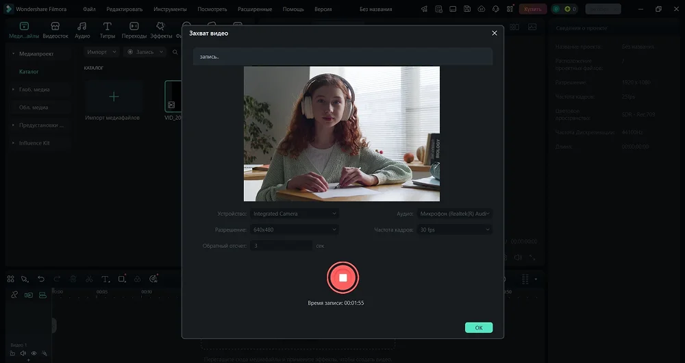
Task: Select the scissors split tool
Action: pyautogui.click(x=89, y=279)
